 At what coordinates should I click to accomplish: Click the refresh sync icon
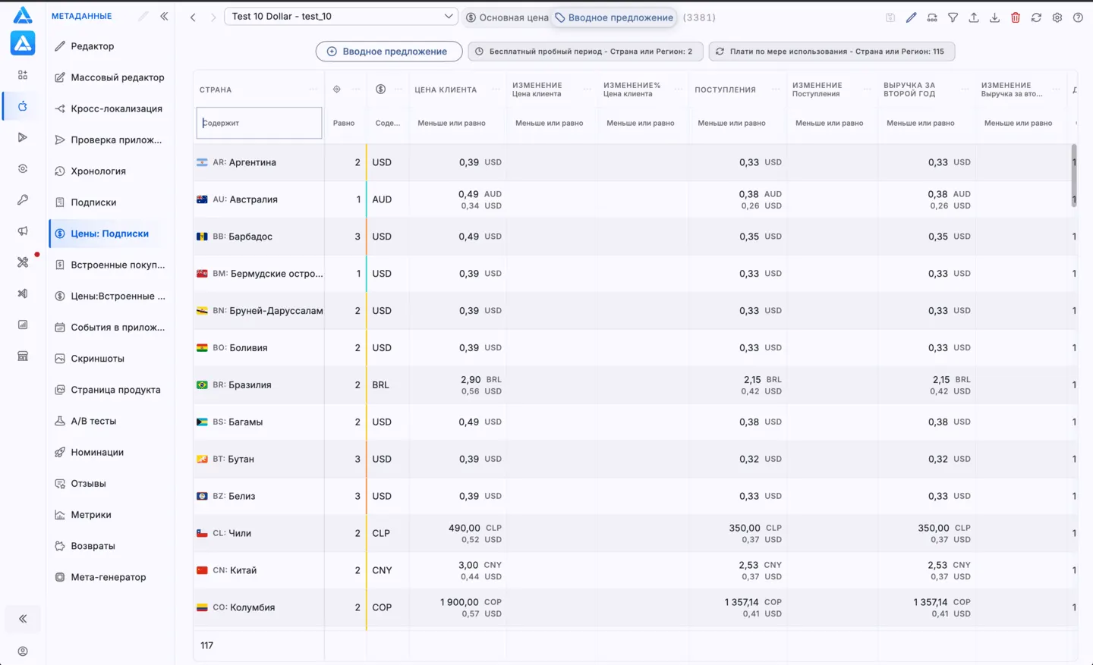pos(1036,17)
